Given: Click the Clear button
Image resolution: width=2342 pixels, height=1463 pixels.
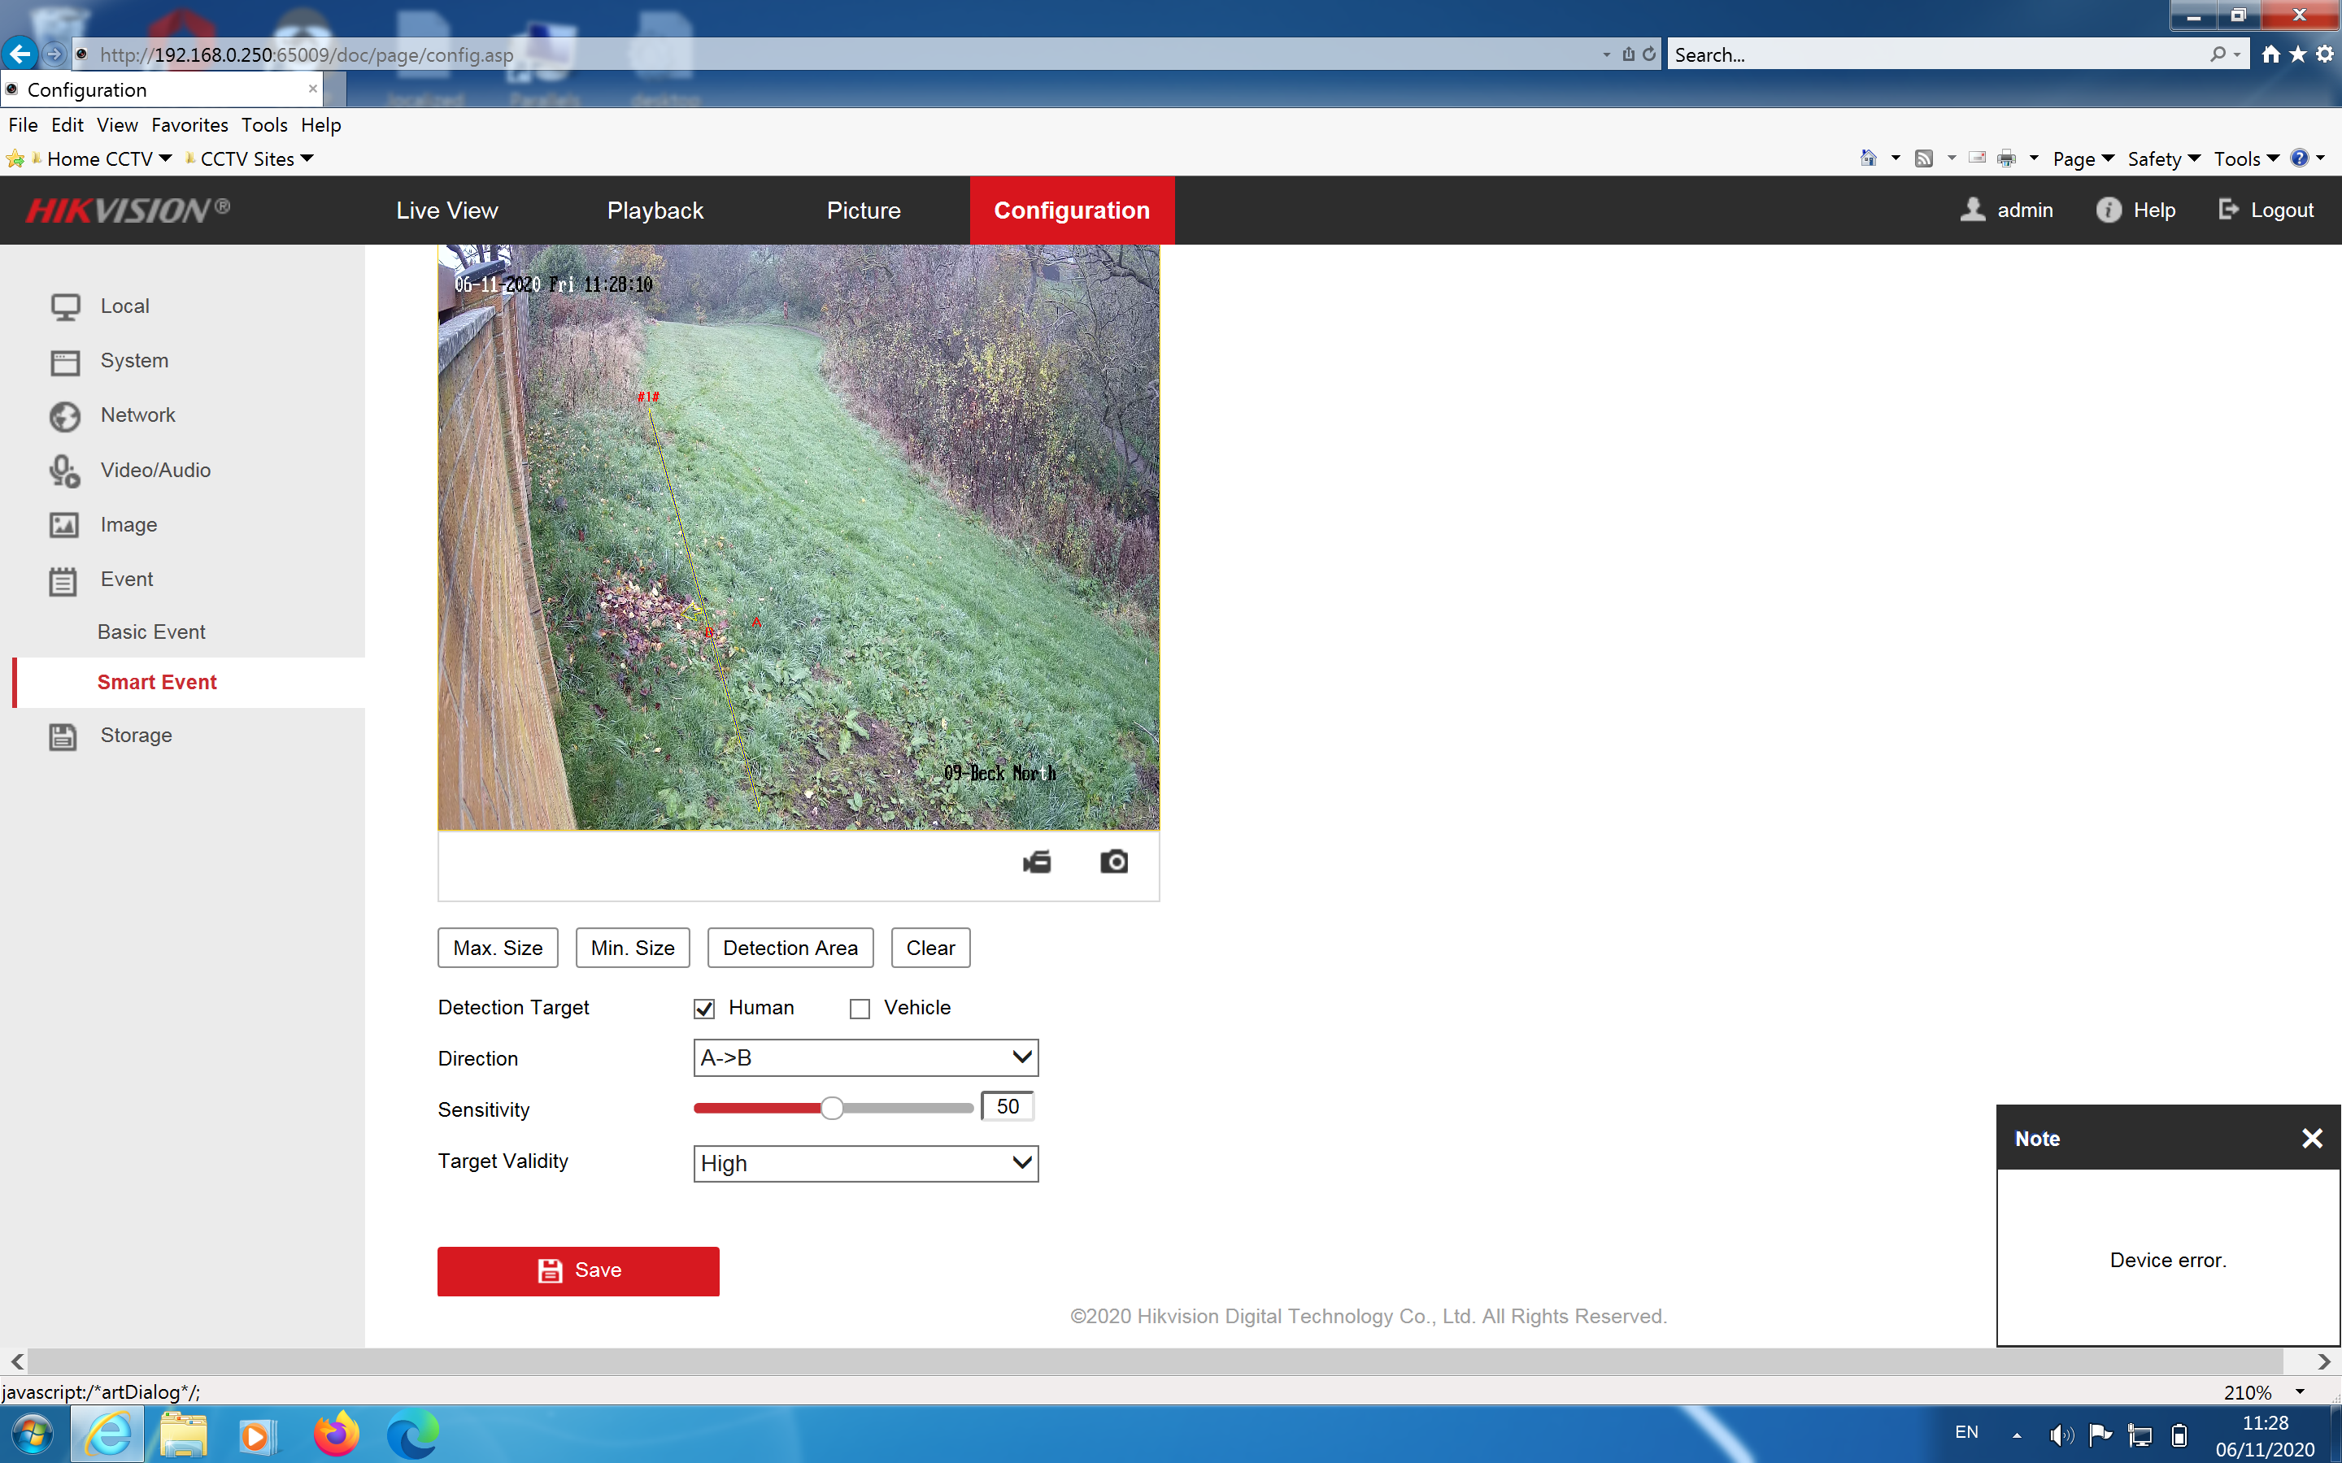Looking at the screenshot, I should [931, 947].
